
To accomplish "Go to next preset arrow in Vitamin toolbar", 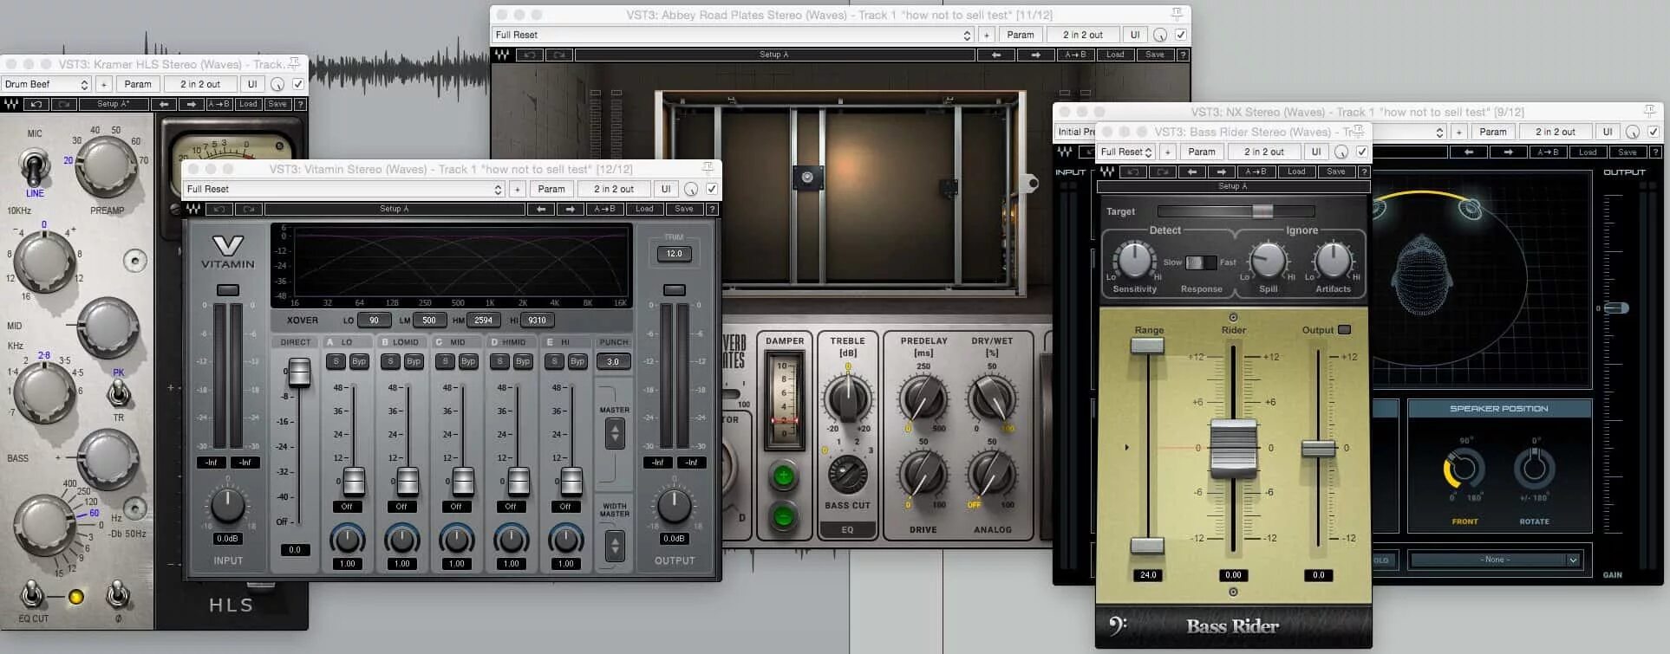I will pyautogui.click(x=570, y=209).
